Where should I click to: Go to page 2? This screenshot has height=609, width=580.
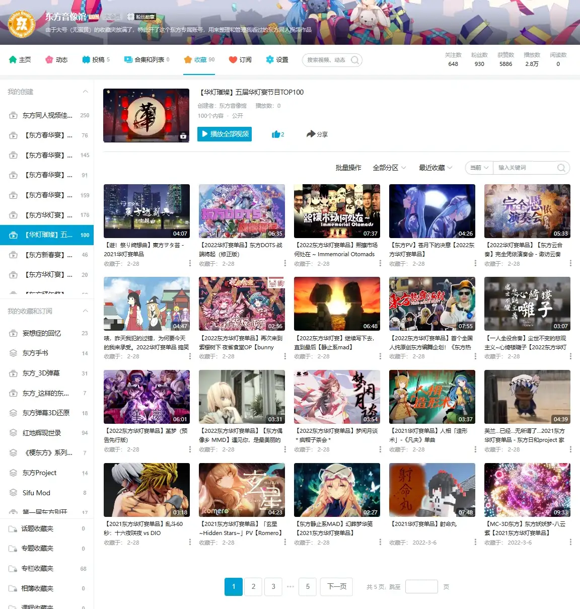tap(253, 586)
